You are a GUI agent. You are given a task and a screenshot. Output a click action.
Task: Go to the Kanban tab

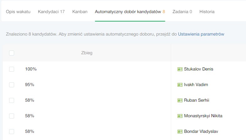80,12
